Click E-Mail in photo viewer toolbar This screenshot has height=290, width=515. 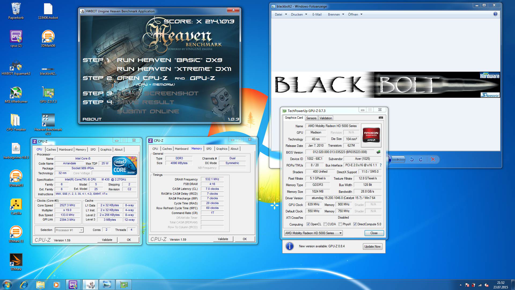[317, 15]
